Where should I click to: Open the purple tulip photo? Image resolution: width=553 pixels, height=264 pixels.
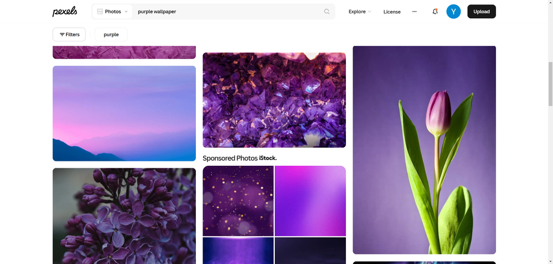tap(424, 150)
